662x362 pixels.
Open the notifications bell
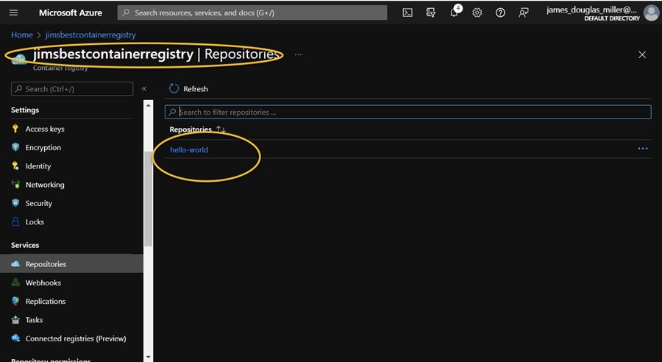tap(455, 13)
